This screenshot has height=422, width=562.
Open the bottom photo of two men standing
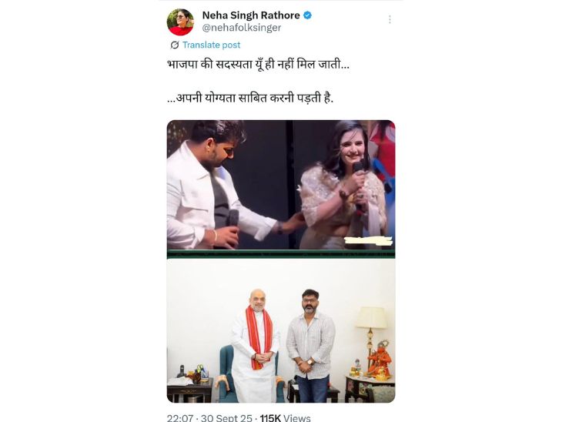pos(281,330)
